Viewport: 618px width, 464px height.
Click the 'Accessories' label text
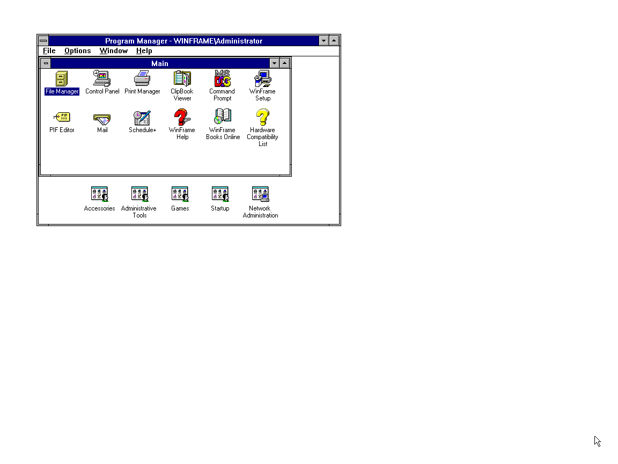click(x=100, y=208)
